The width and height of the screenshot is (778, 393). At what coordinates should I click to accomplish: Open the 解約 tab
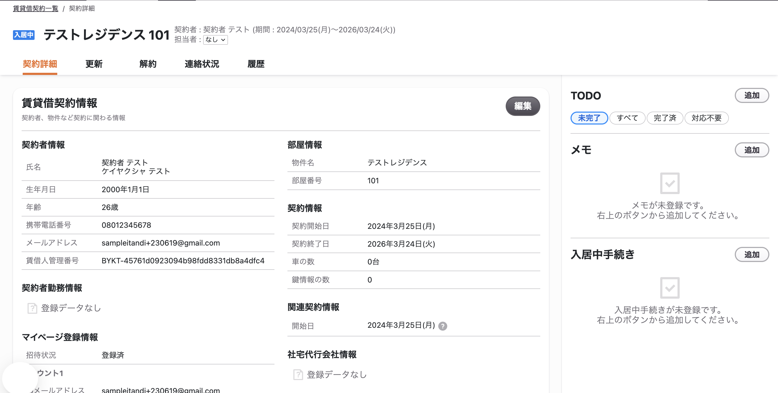pyautogui.click(x=148, y=64)
